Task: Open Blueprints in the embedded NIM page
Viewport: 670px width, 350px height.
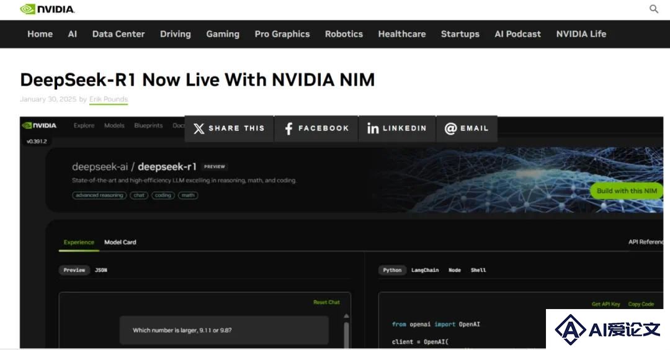Action: [148, 125]
